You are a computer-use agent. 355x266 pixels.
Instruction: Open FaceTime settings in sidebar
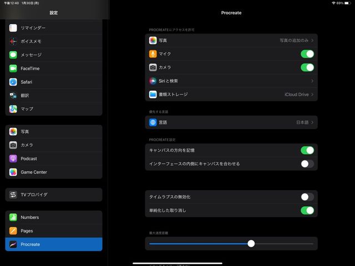pos(54,69)
